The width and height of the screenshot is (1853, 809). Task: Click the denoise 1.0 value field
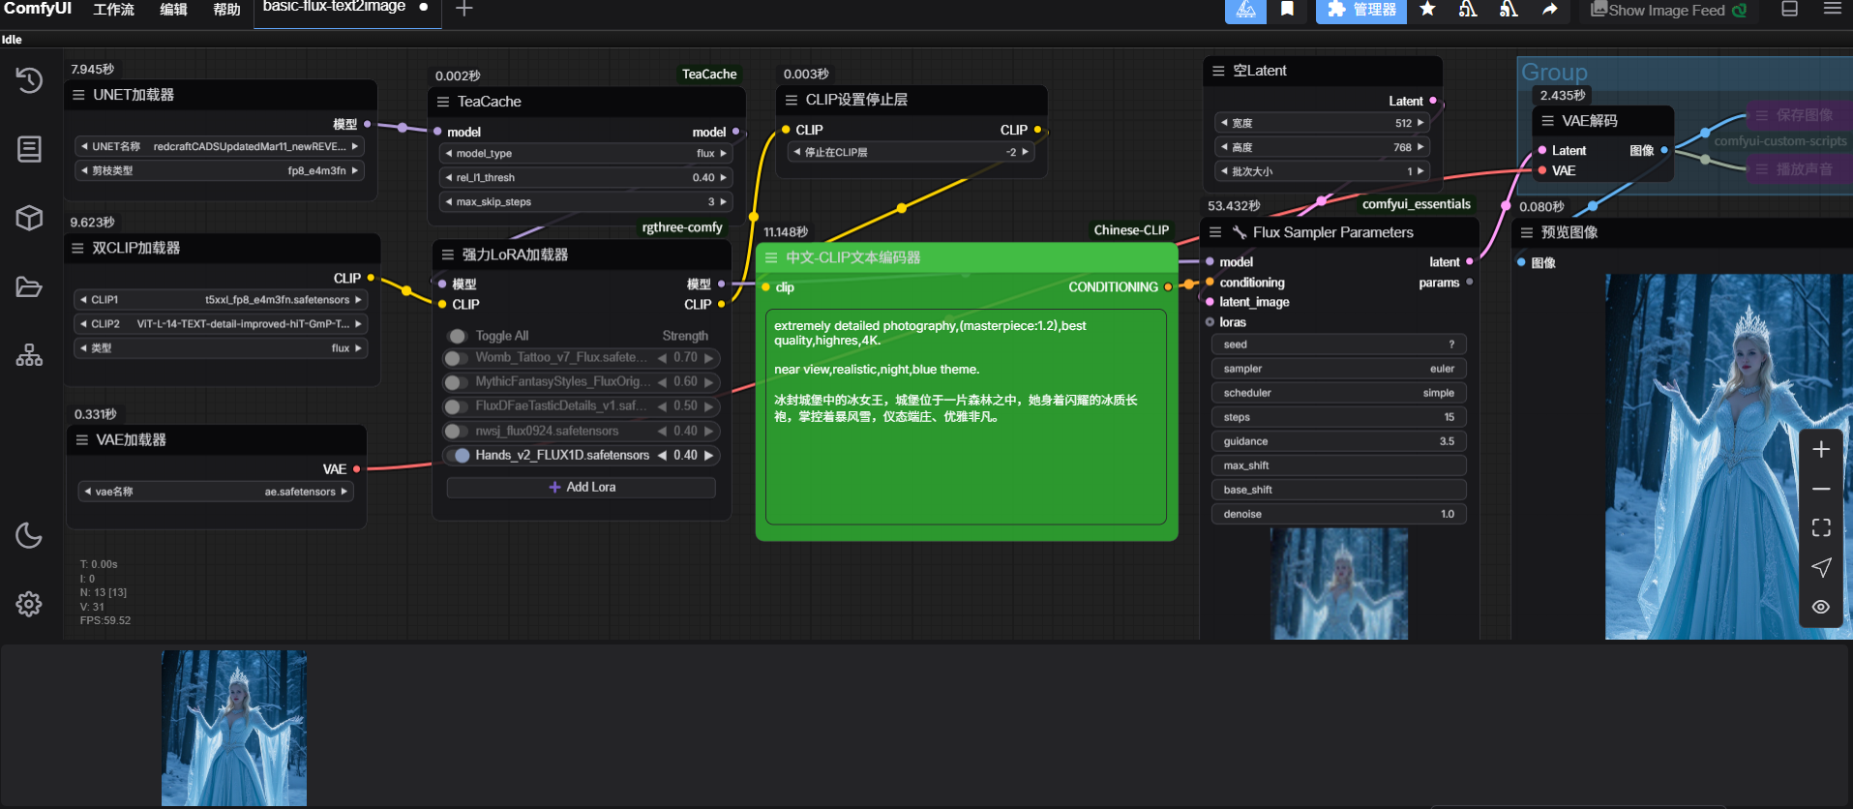point(1338,514)
